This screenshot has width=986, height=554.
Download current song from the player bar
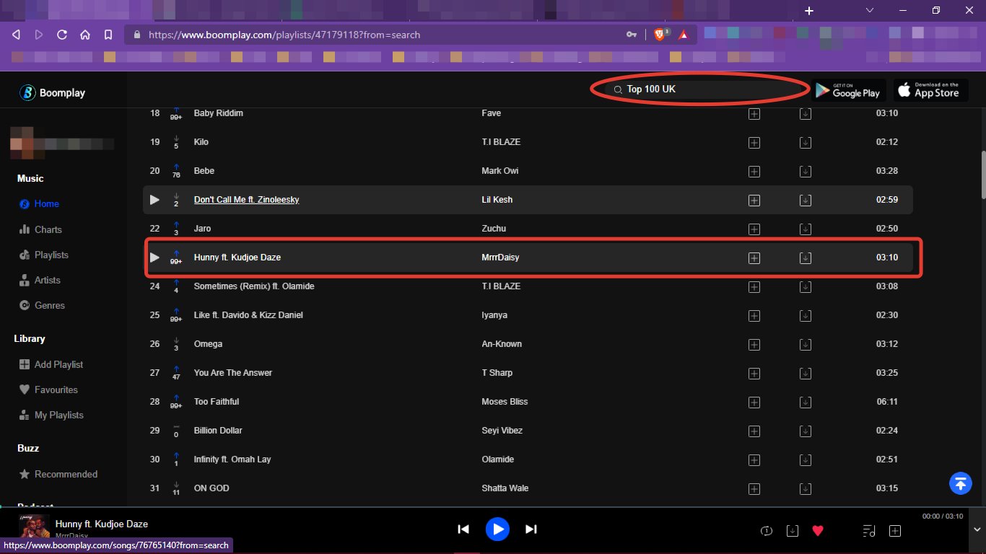(x=793, y=531)
